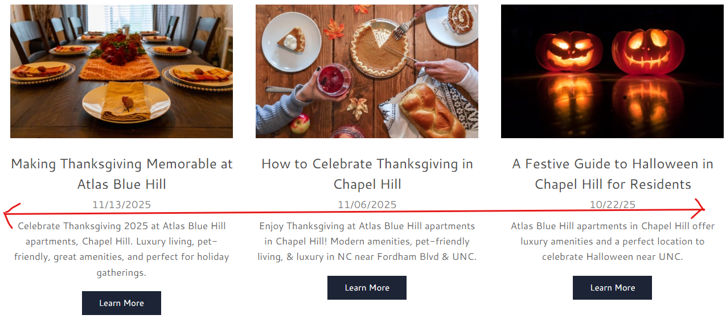Image resolution: width=726 pixels, height=323 pixels.
Task: Click the right jack-o'-lantern pumpkin
Action: pyautogui.click(x=648, y=51)
